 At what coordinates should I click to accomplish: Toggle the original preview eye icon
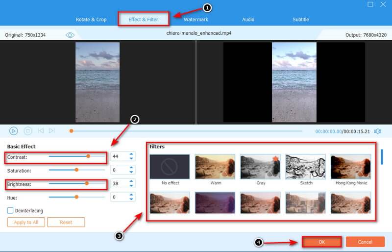(x=70, y=35)
